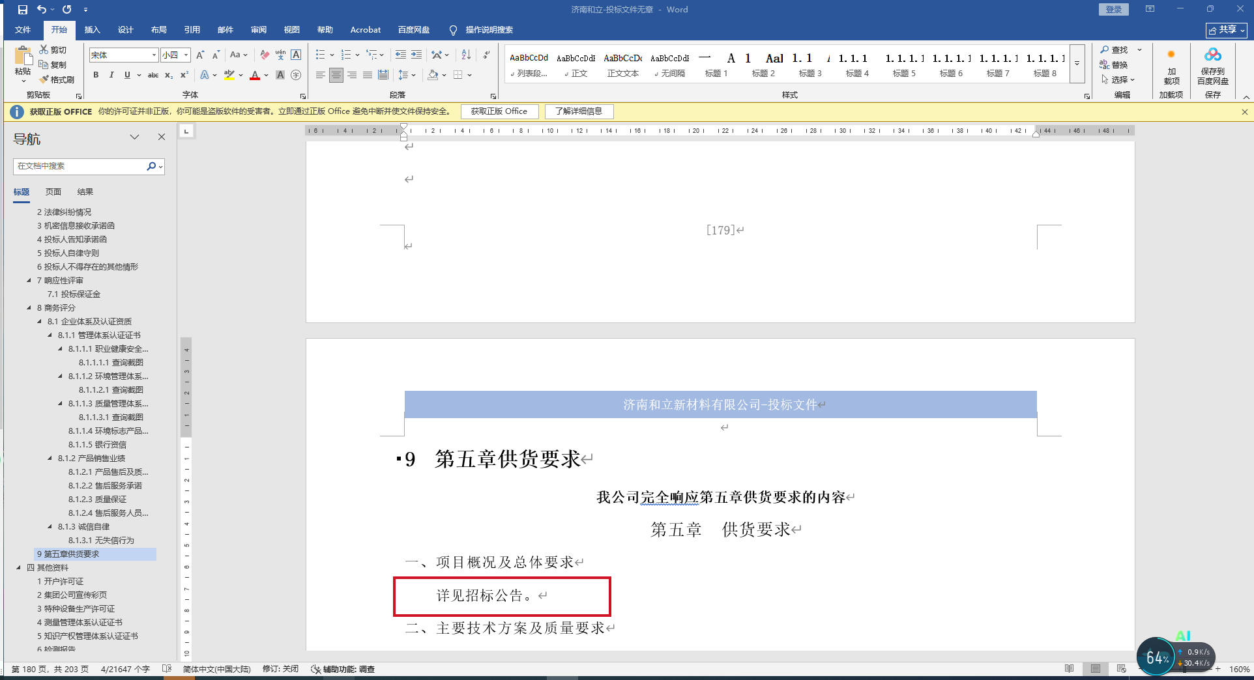The height and width of the screenshot is (680, 1254).
Task: Copy the selection with 复制
Action: coord(53,64)
